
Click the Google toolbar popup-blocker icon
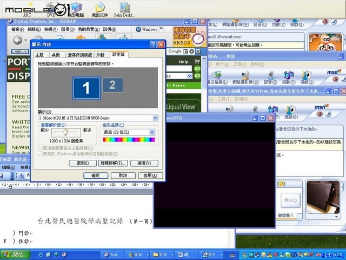pos(185,51)
